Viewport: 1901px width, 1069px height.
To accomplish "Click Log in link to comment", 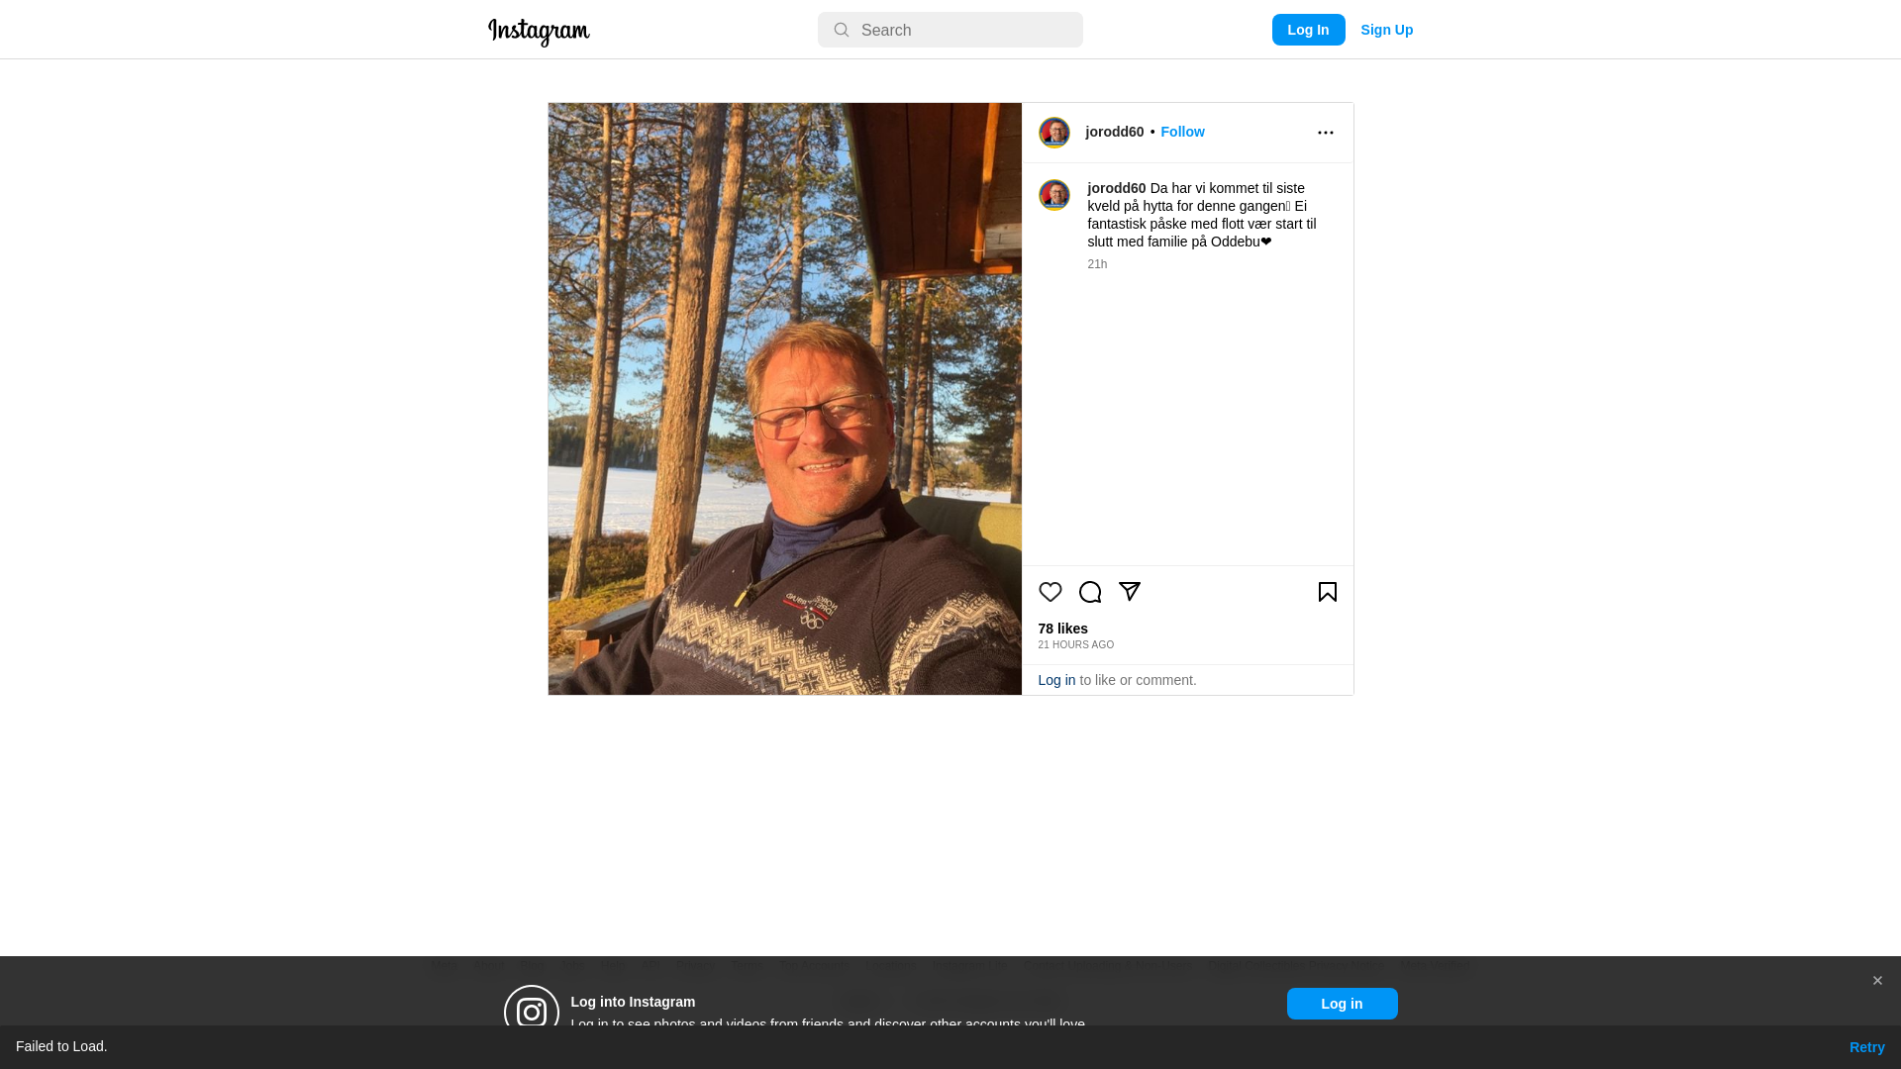I will click(x=1056, y=680).
